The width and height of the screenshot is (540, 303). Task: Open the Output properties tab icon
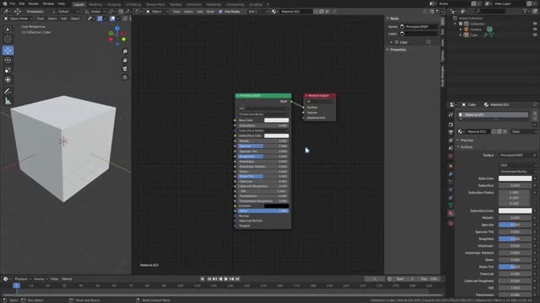pyautogui.click(x=451, y=132)
